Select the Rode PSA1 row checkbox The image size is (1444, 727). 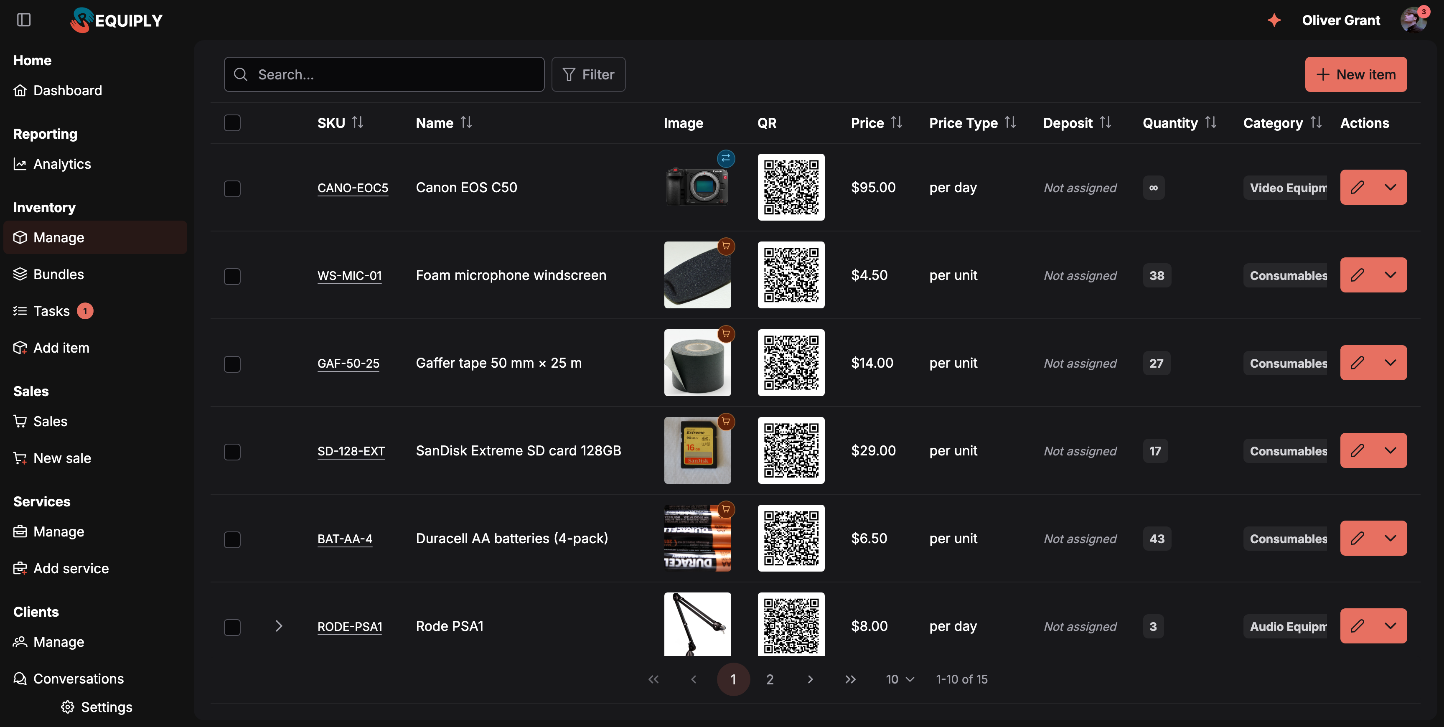click(232, 627)
